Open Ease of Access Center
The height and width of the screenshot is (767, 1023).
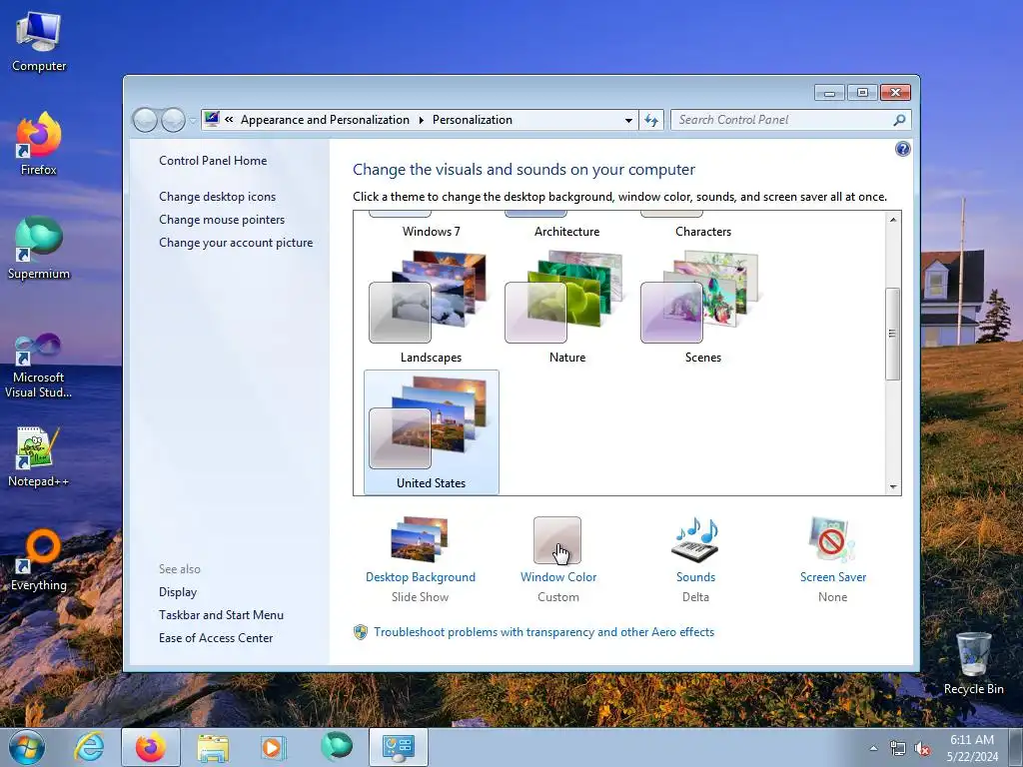(x=216, y=637)
